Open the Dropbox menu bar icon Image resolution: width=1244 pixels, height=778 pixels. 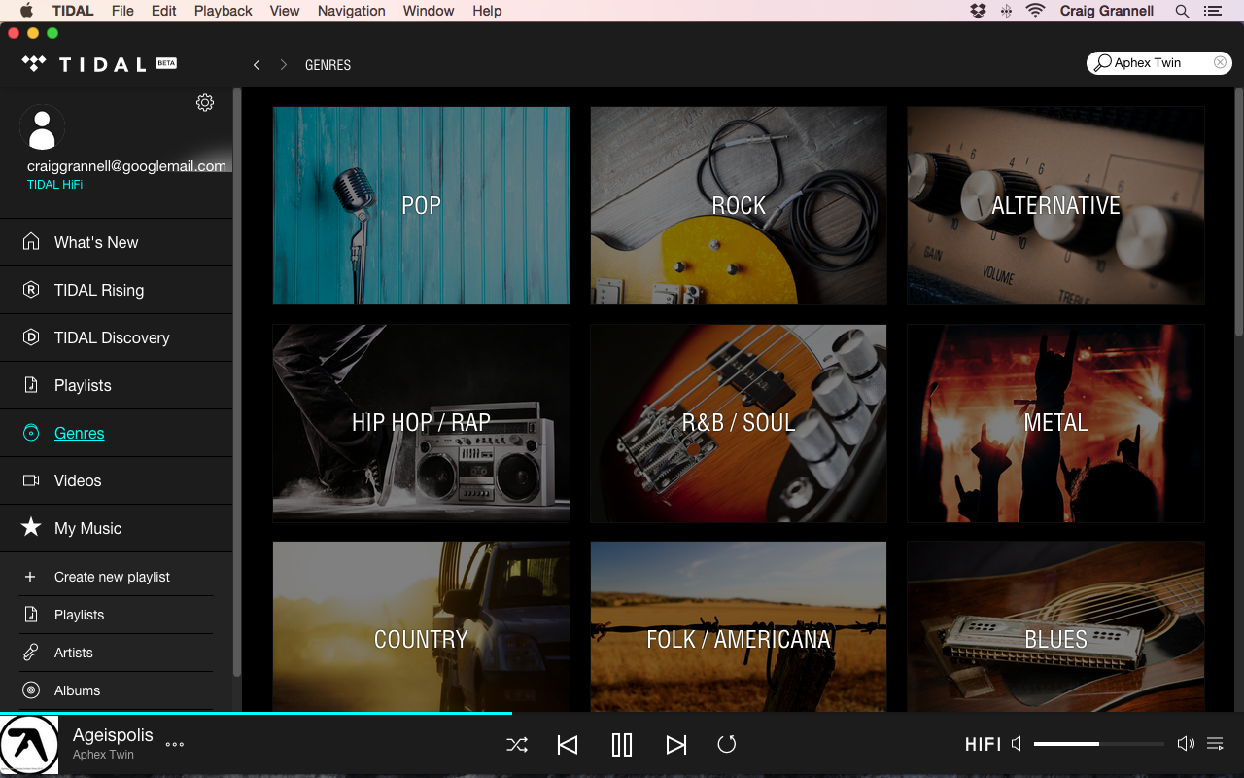tap(978, 11)
